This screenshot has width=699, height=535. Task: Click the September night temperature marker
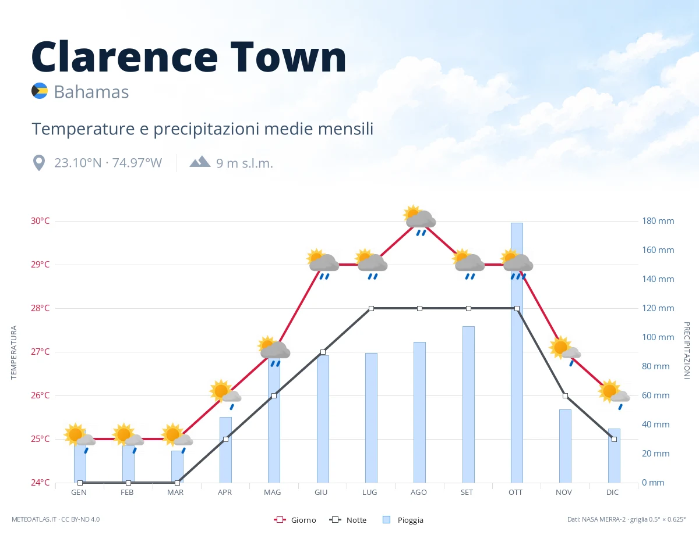[468, 308]
